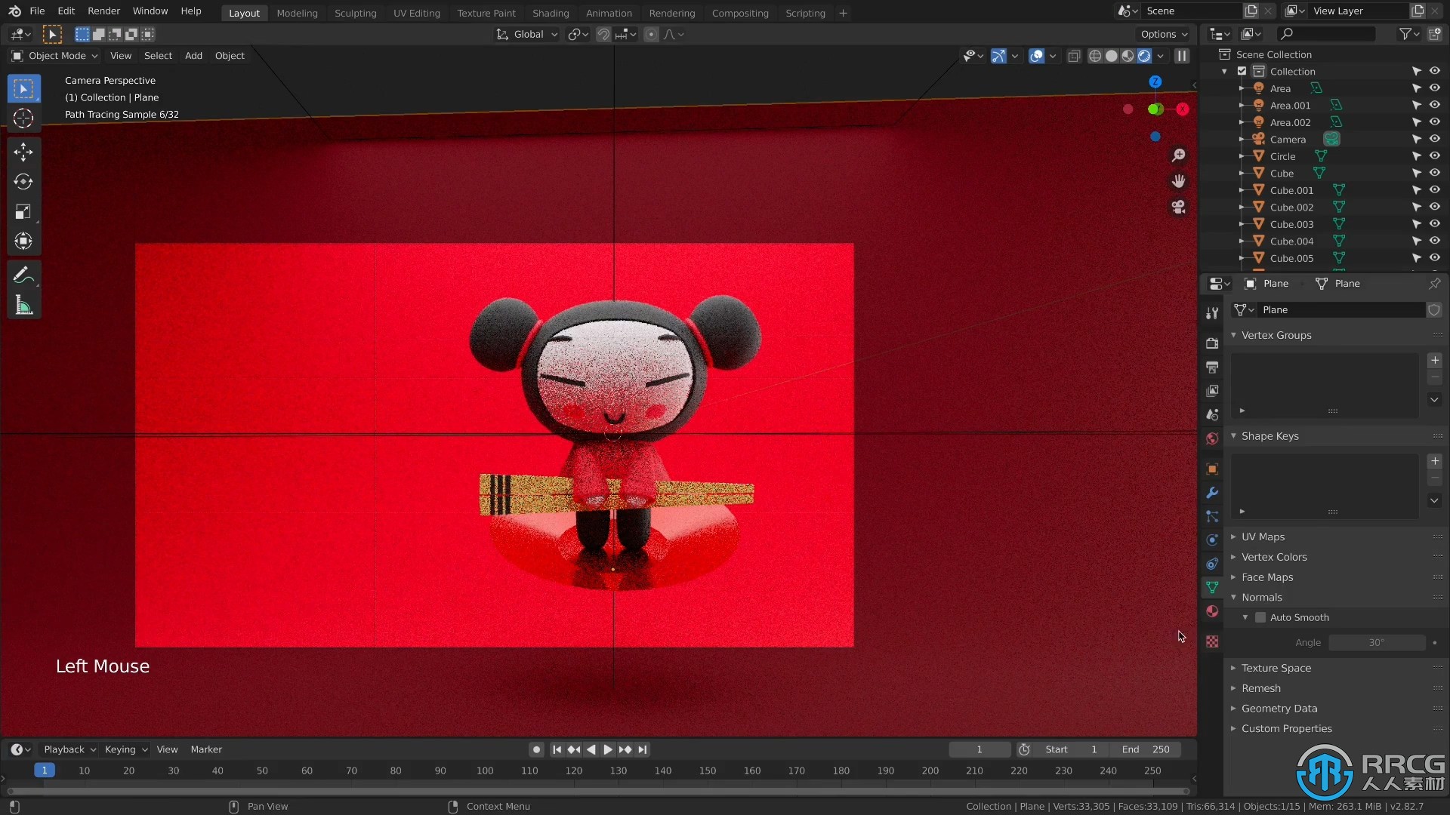Viewport: 1450px width, 815px height.
Task: Click the Object Data Properties icon
Action: point(1212,587)
